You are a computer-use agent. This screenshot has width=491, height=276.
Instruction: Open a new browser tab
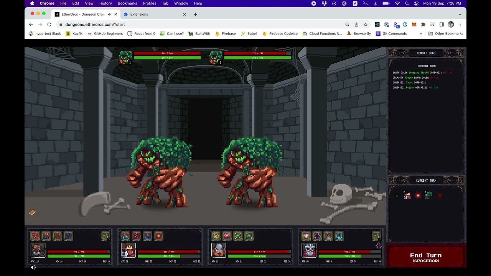[x=195, y=14]
